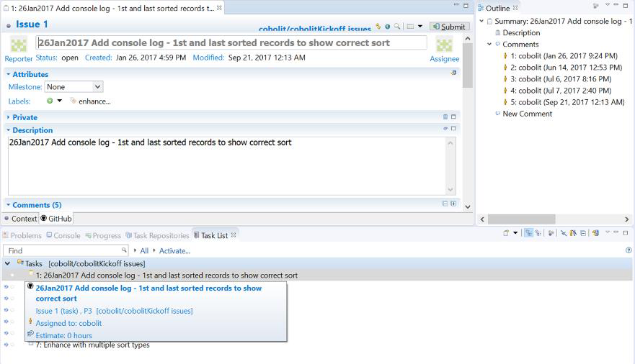Select task 7: Enhance with multiple sort types

(x=92, y=345)
